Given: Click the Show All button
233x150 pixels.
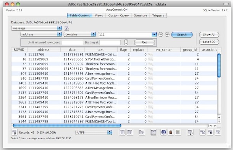Looking at the screenshot, I should 209,34.
